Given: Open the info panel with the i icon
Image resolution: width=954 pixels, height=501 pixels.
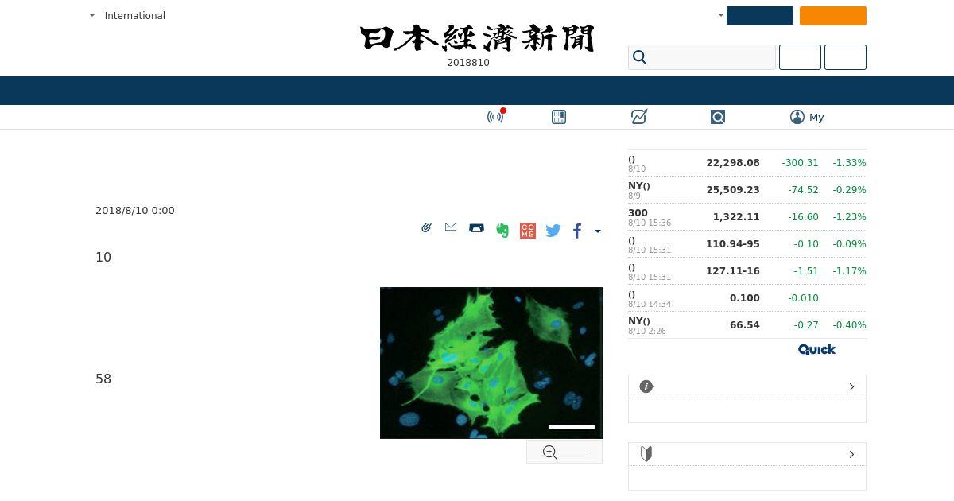Looking at the screenshot, I should tap(646, 386).
